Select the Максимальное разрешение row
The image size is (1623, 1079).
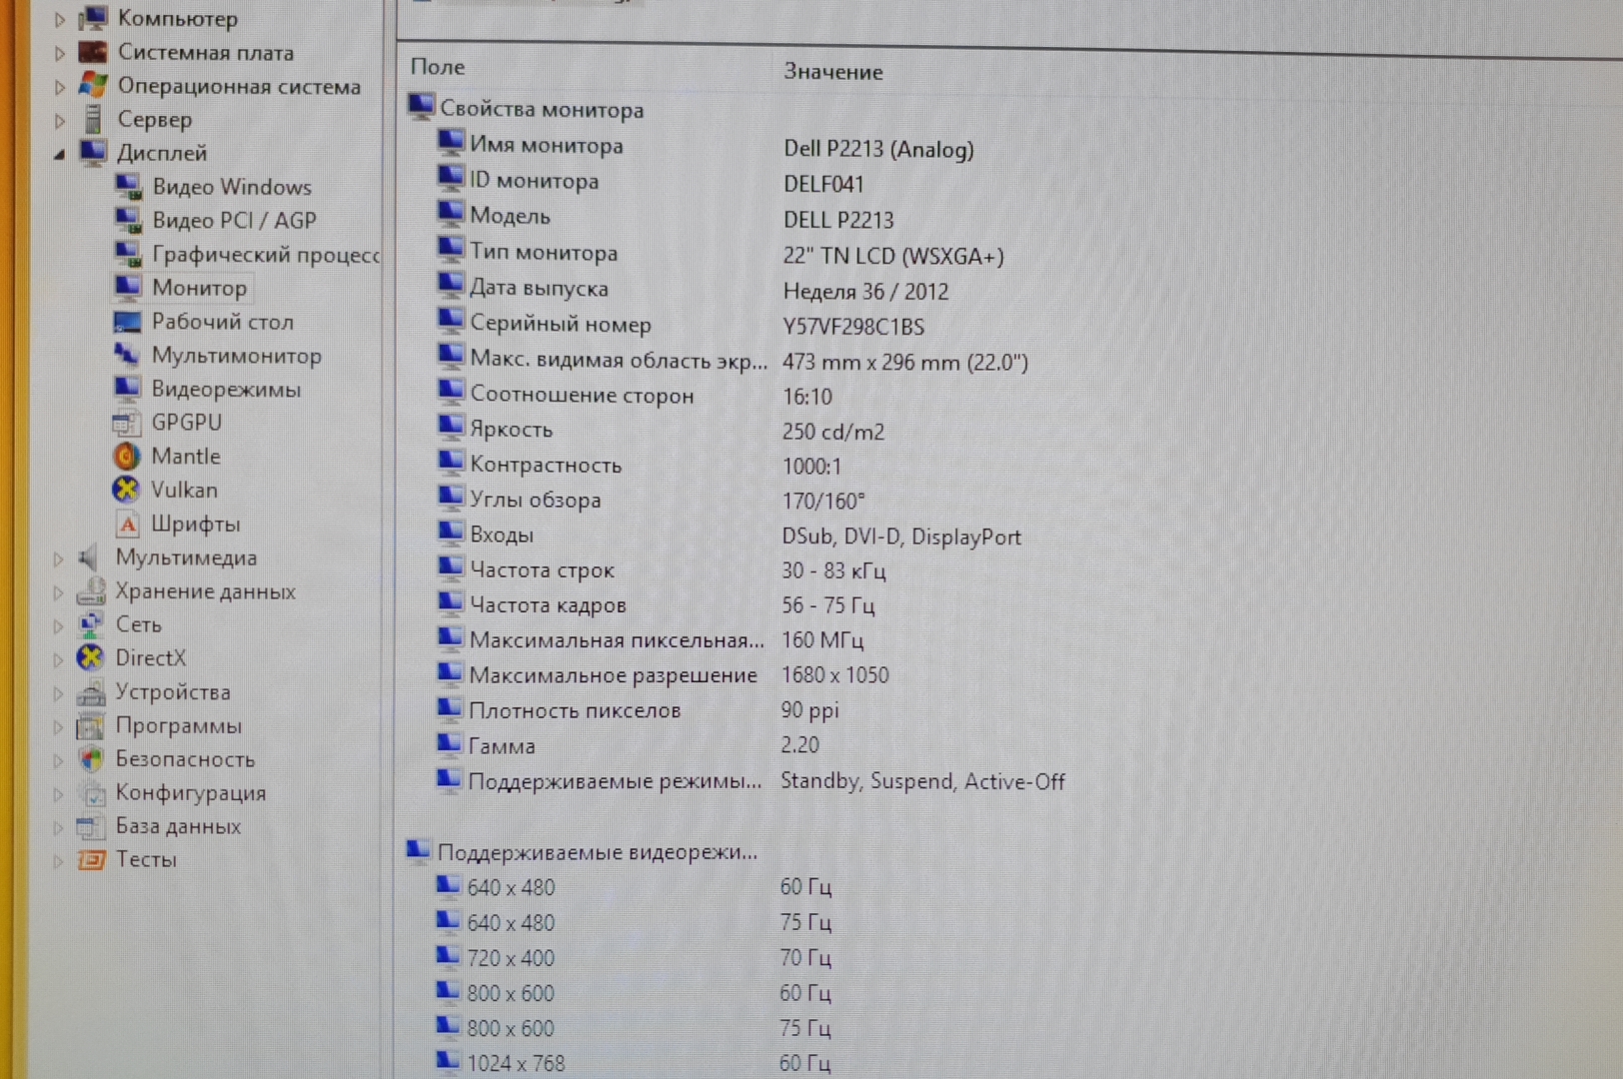[x=662, y=675]
